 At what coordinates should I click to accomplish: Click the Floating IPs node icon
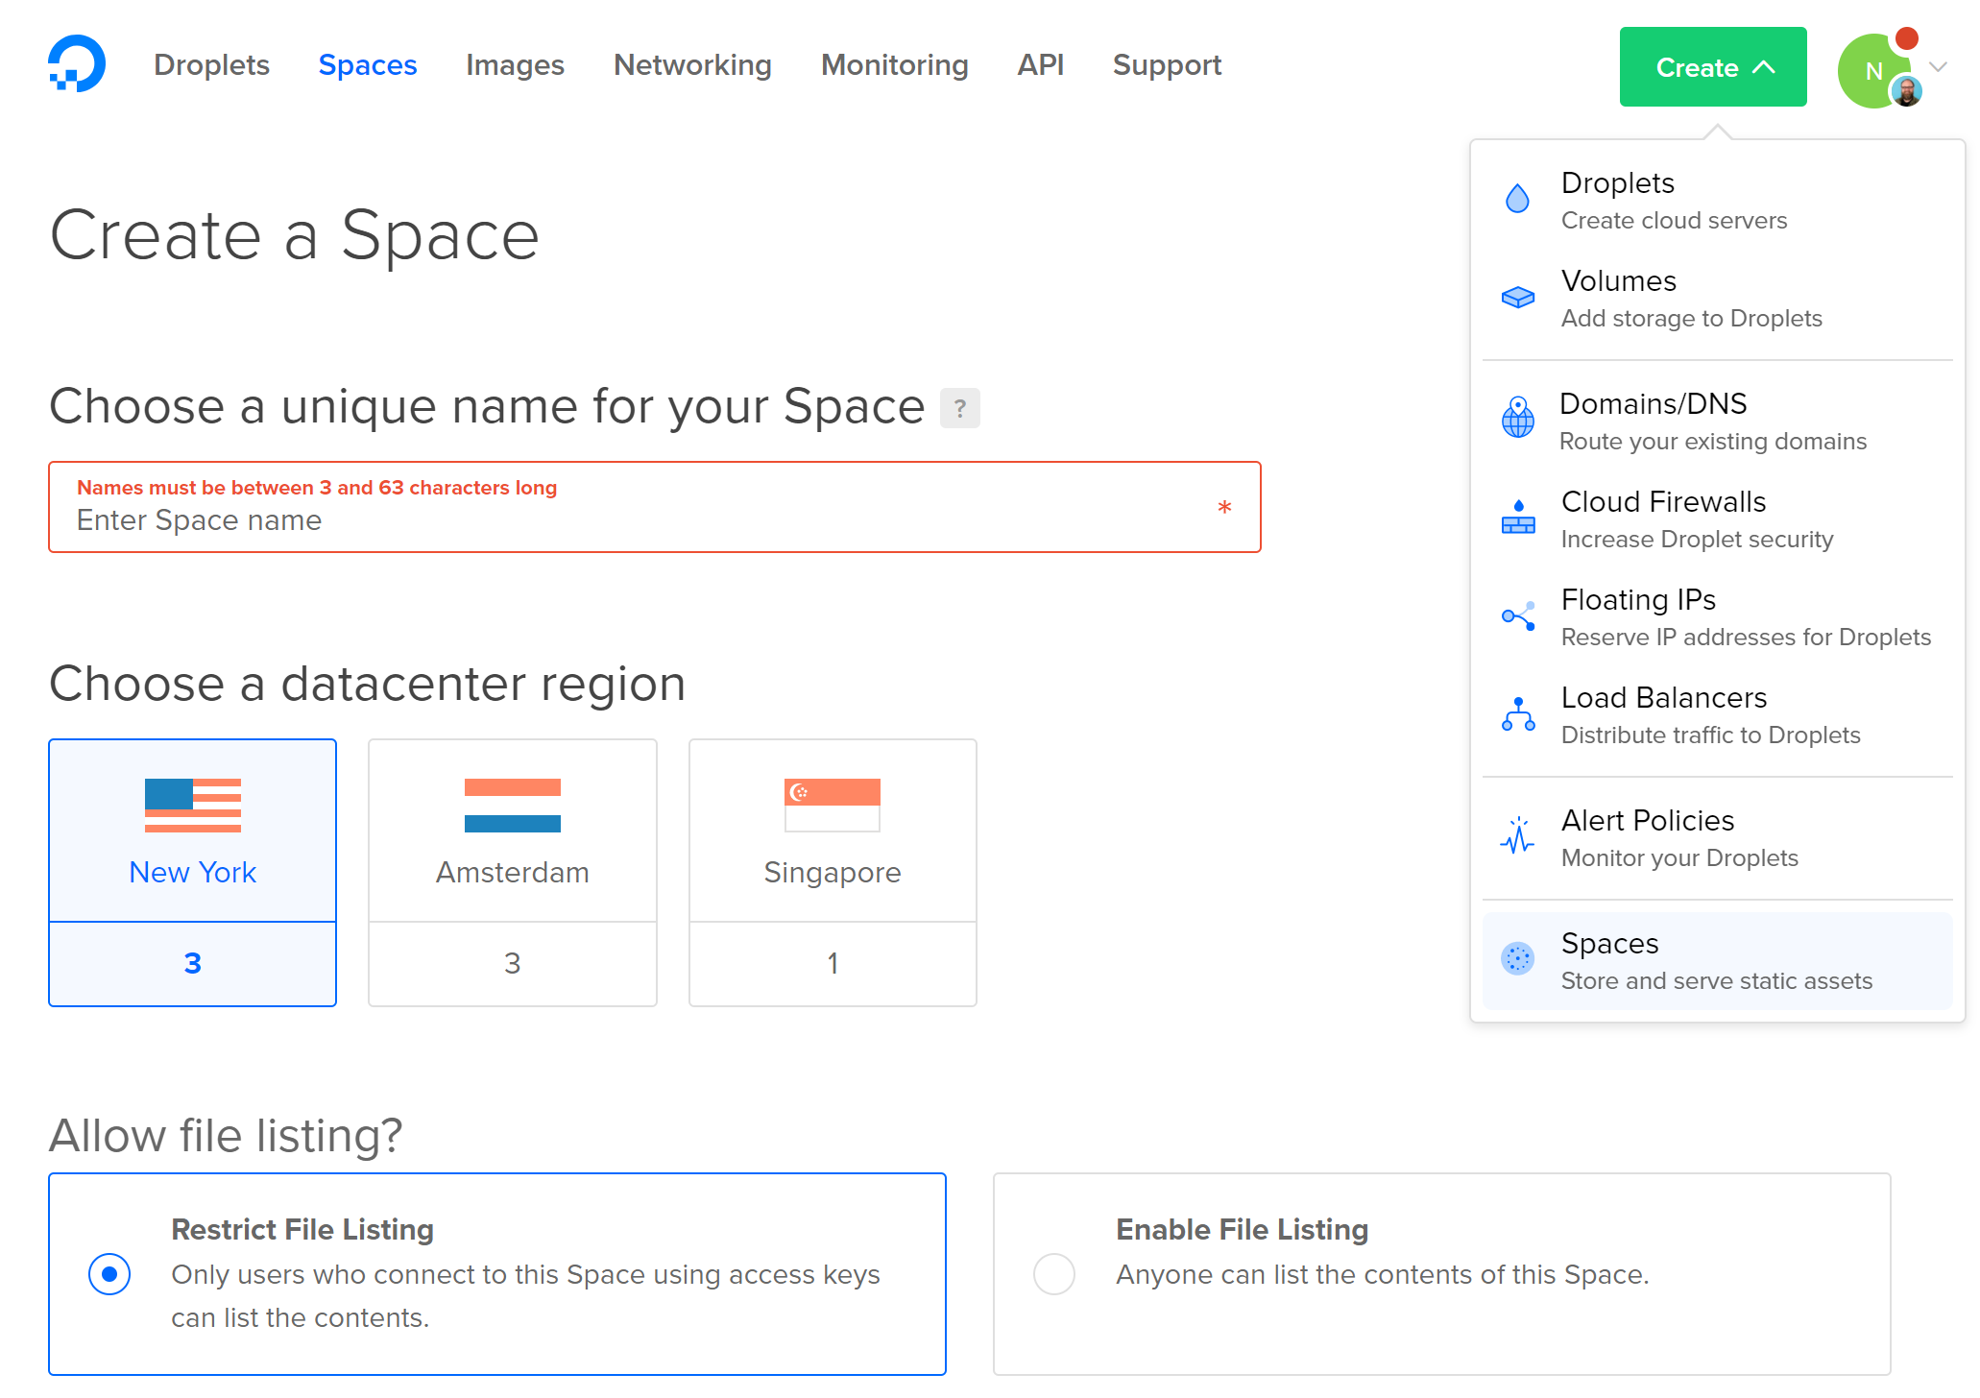point(1518,615)
